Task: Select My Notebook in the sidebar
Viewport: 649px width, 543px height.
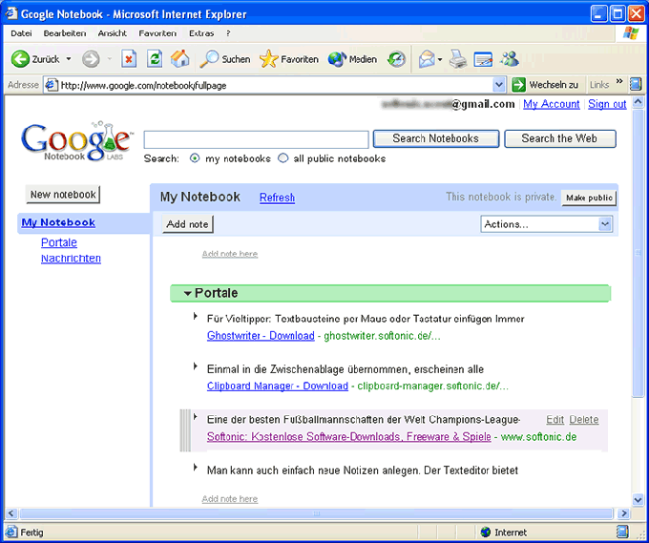Action: coord(58,222)
